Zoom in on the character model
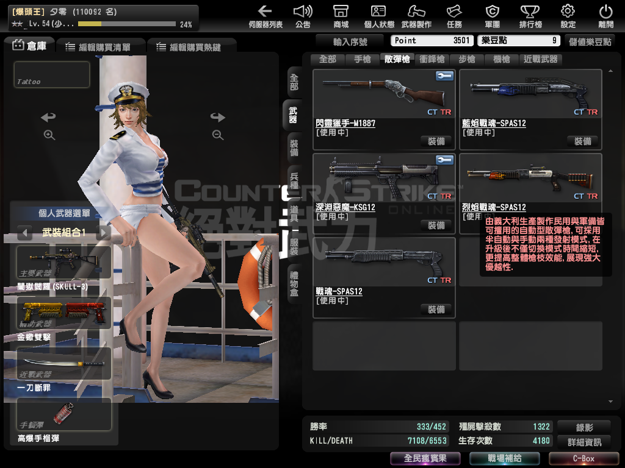This screenshot has width=625, height=468. click(x=49, y=135)
